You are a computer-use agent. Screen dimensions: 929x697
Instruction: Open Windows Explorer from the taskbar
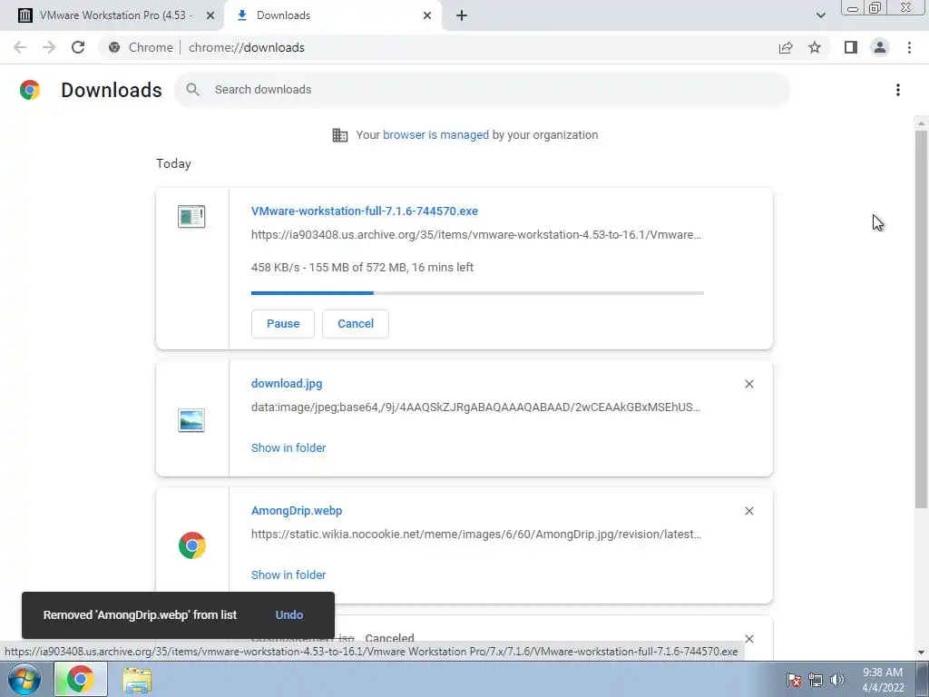point(137,680)
